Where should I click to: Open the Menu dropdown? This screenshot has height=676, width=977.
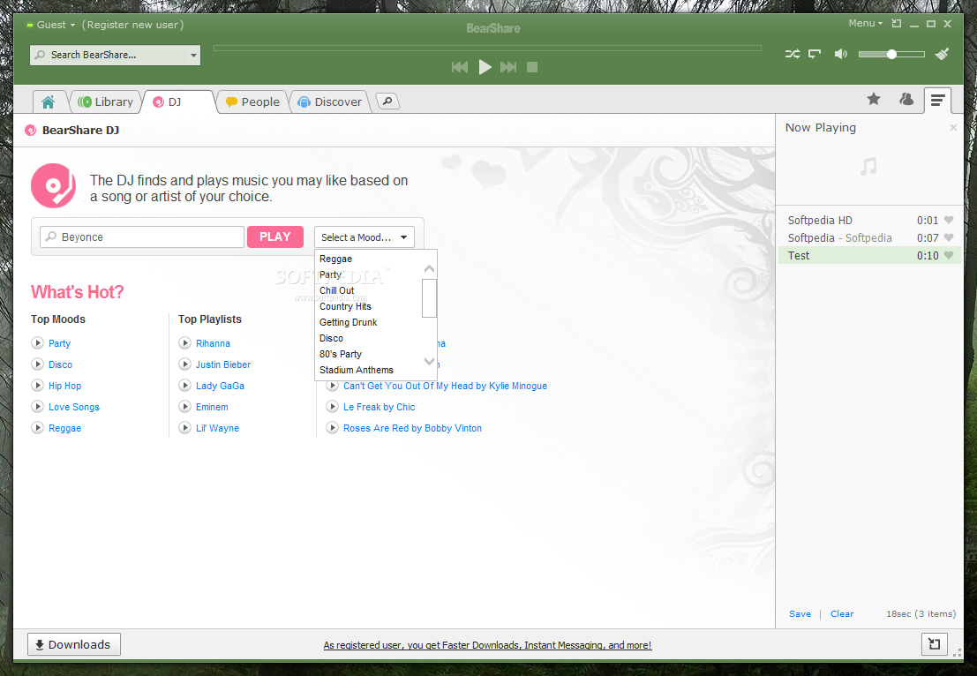(x=866, y=23)
